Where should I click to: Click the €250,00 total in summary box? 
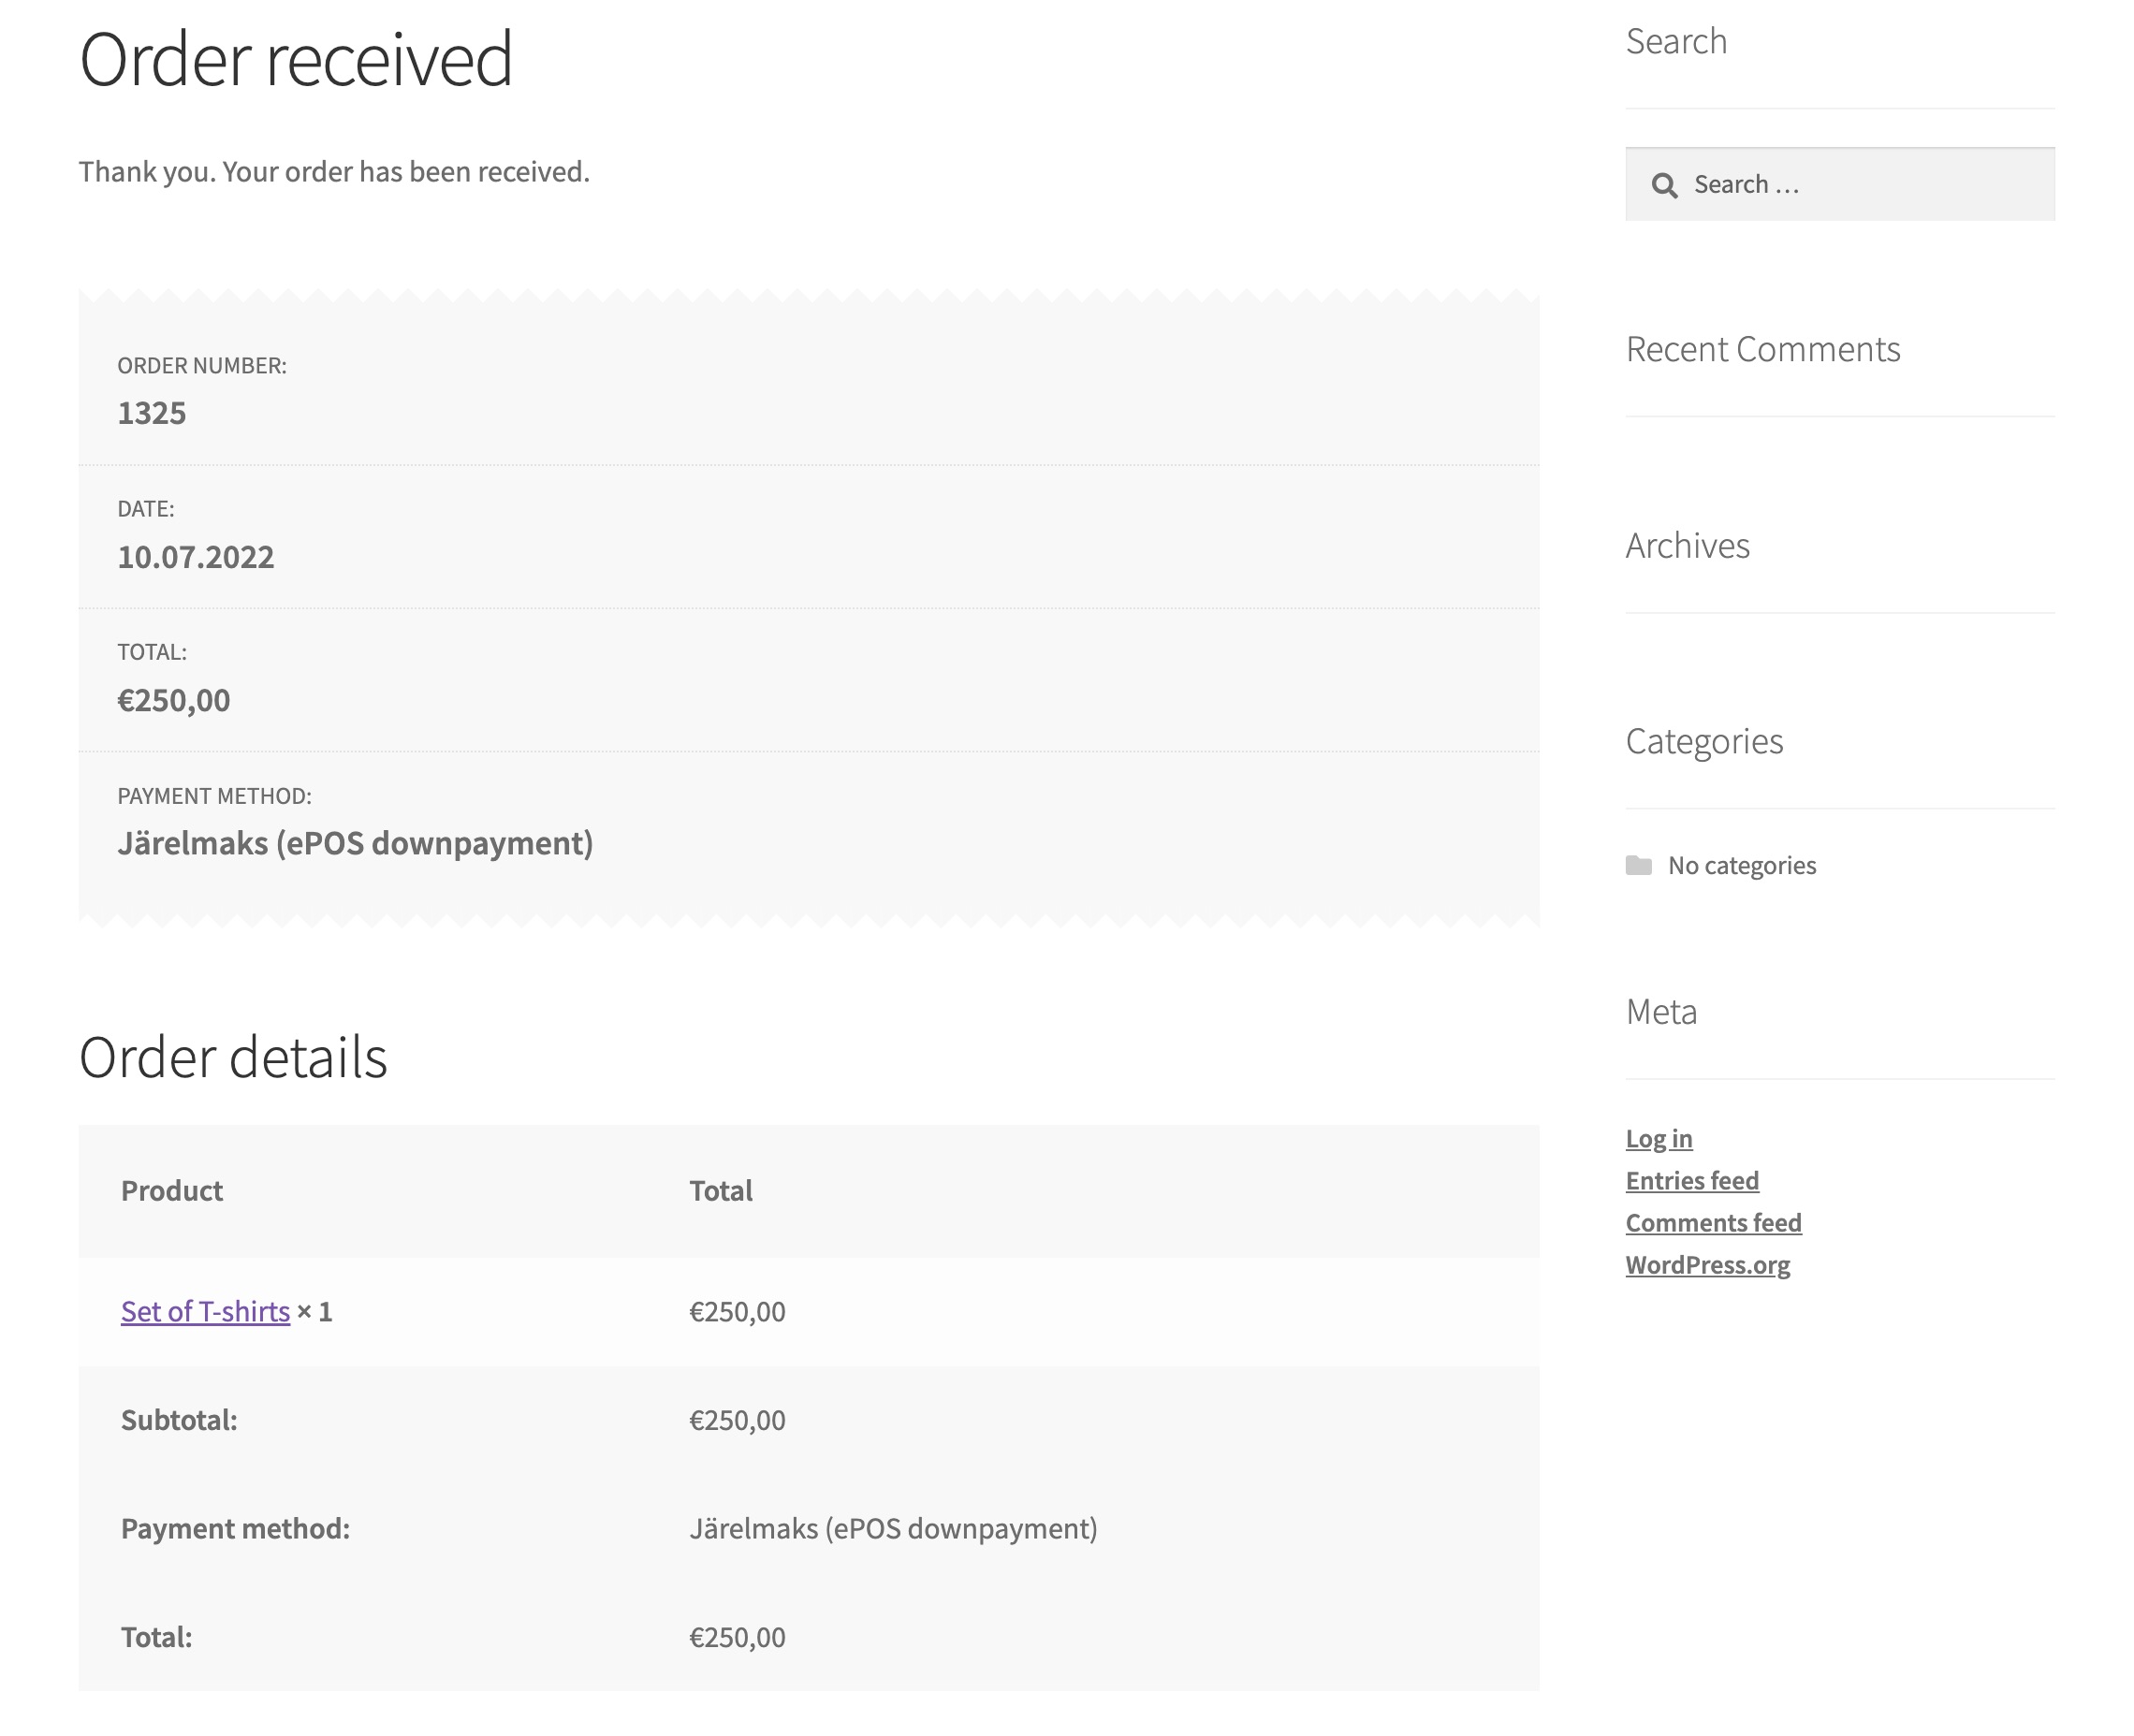[x=174, y=700]
